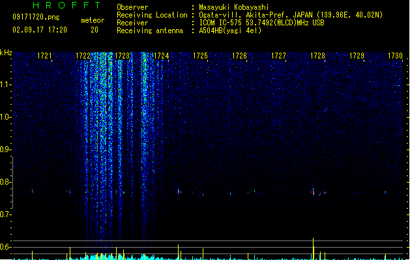Click the 1730 time marker
Image resolution: width=410 pixels, height=260 pixels.
tap(395, 56)
